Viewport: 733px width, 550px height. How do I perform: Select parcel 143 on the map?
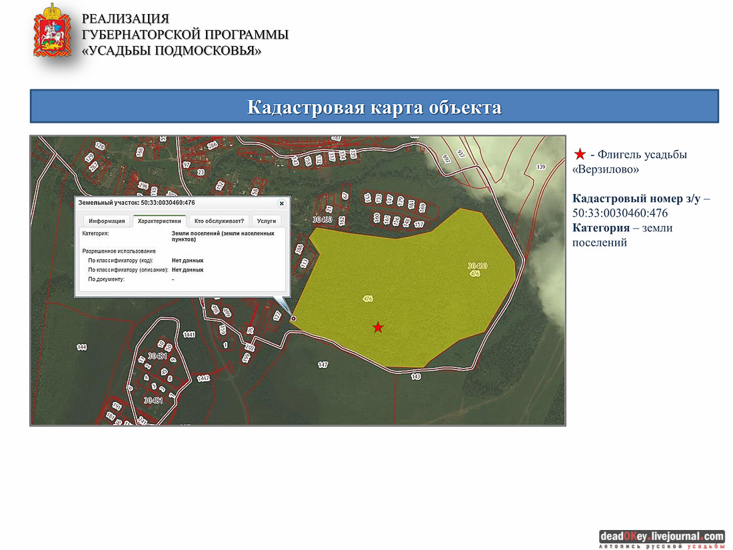[416, 377]
